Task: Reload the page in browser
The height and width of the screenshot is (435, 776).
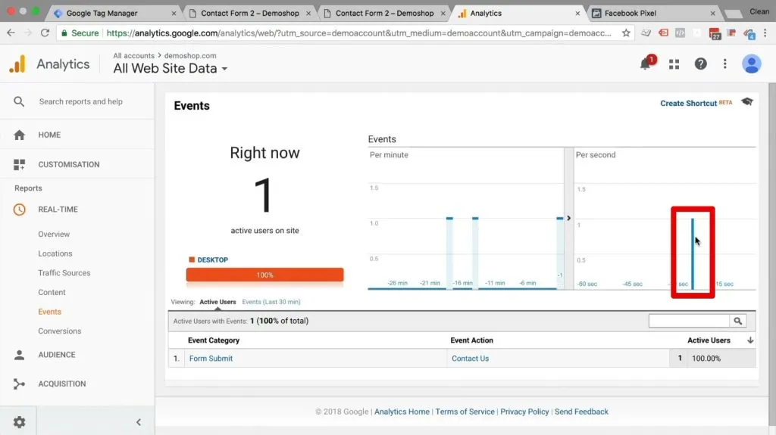Action: (45, 33)
